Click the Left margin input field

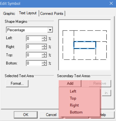click(x=34, y=38)
